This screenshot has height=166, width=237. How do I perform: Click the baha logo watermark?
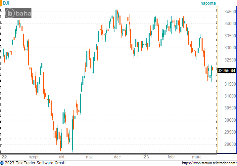19,13
